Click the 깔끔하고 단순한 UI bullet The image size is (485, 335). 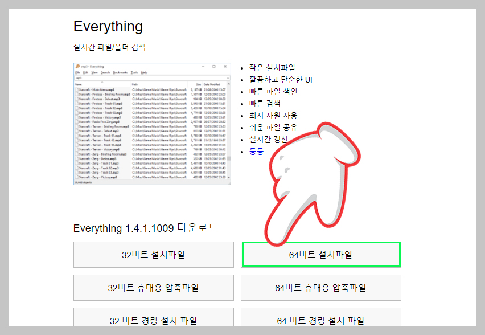(281, 80)
